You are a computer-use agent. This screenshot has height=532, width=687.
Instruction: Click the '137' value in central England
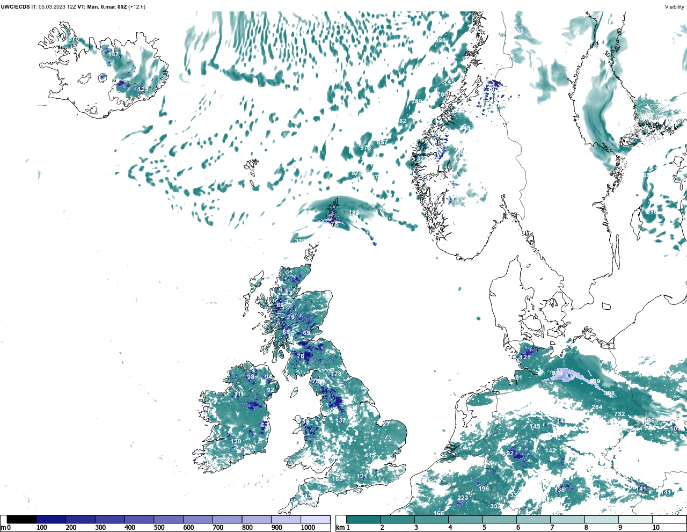[x=341, y=420]
